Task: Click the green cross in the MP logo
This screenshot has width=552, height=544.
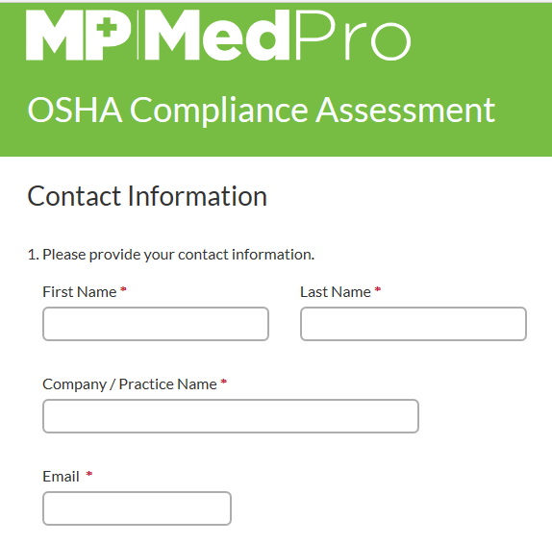Action: pyautogui.click(x=107, y=27)
